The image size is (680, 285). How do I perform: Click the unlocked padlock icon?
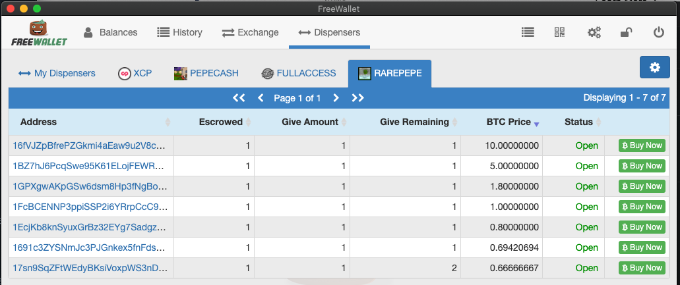click(626, 32)
